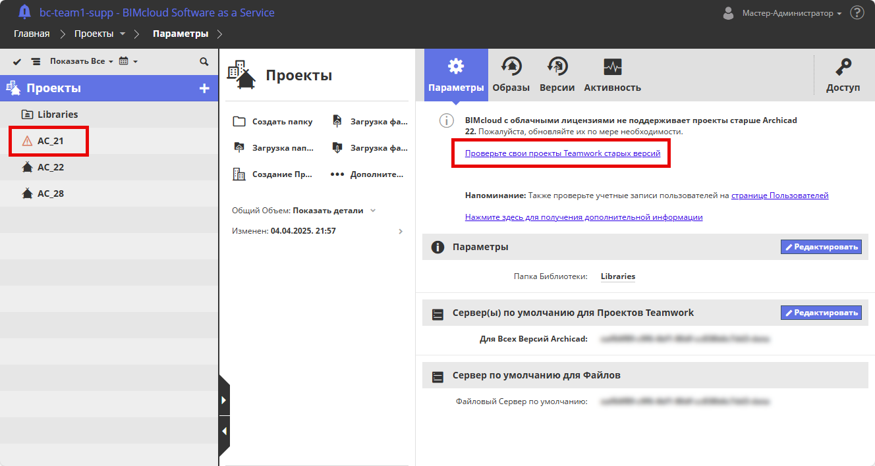Click the Libraries folder icon

pyautogui.click(x=27, y=115)
